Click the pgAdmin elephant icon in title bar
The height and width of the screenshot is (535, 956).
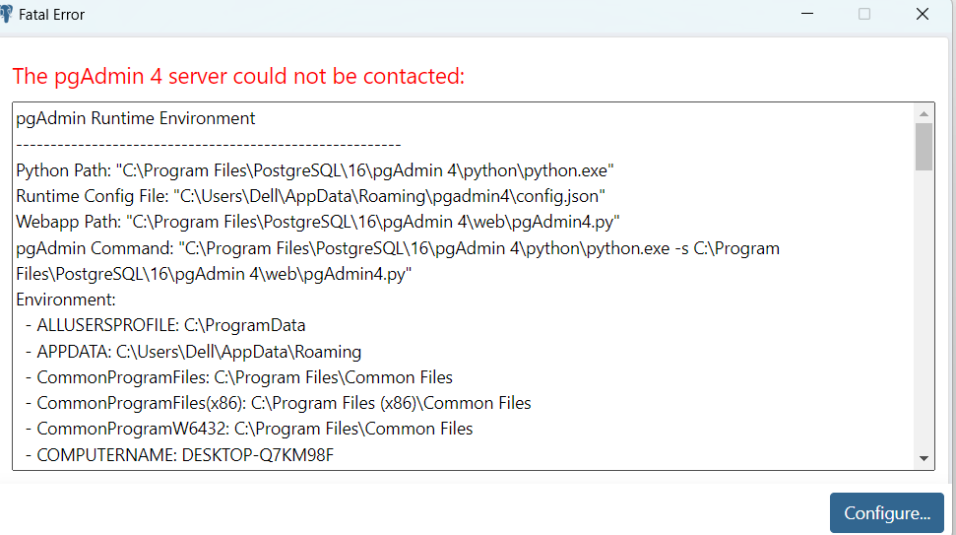click(x=5, y=15)
